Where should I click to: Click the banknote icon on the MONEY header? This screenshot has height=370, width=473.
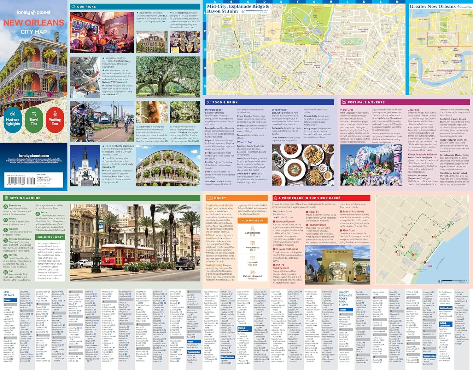click(210, 198)
